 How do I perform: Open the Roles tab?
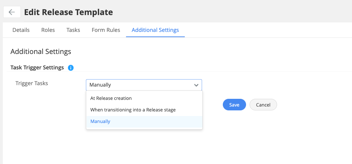click(x=48, y=30)
